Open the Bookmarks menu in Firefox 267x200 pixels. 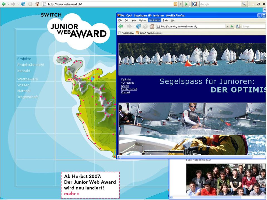(154, 20)
